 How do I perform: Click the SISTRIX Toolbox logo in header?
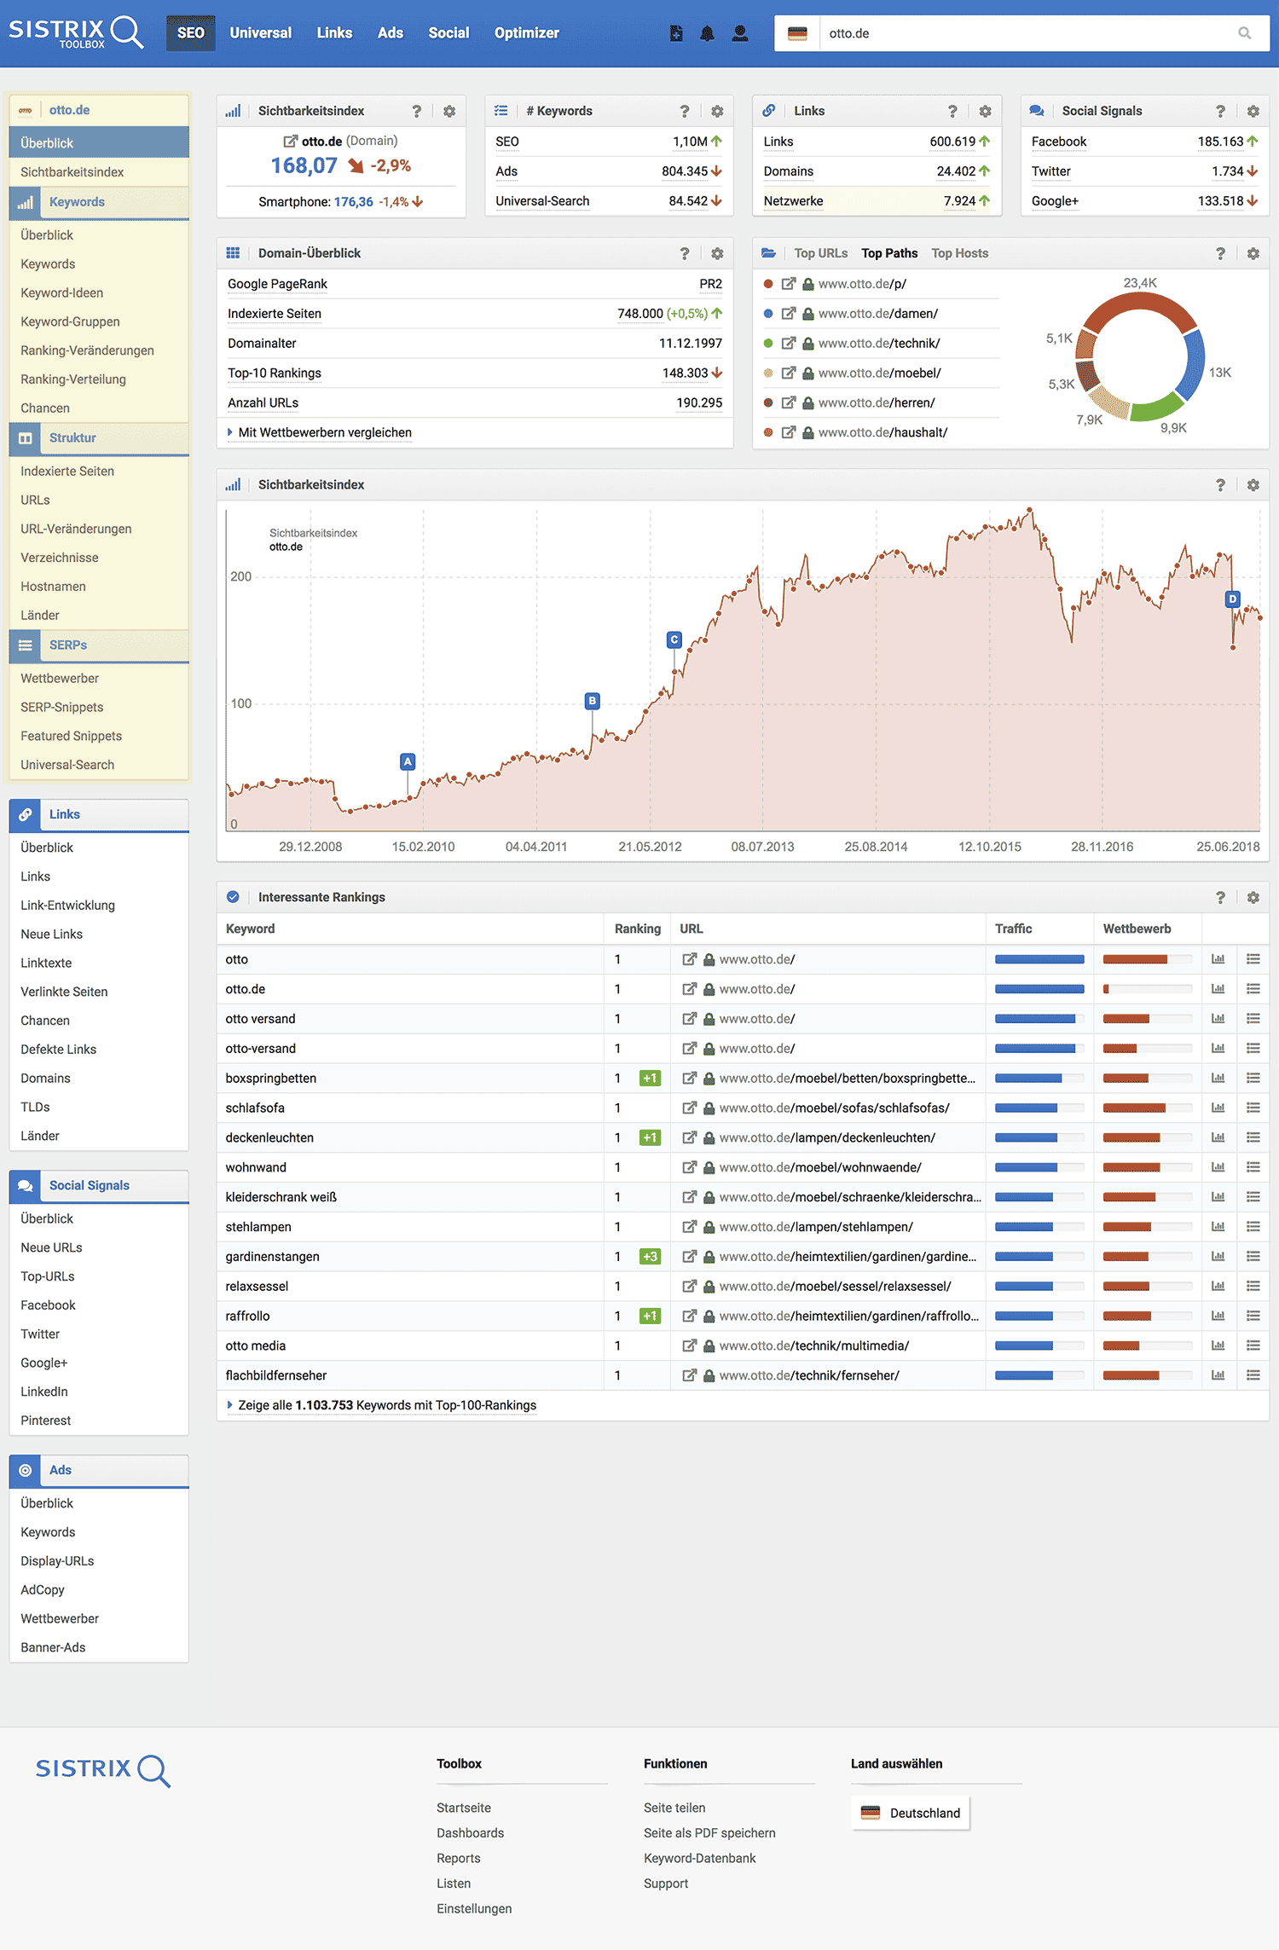click(x=76, y=32)
